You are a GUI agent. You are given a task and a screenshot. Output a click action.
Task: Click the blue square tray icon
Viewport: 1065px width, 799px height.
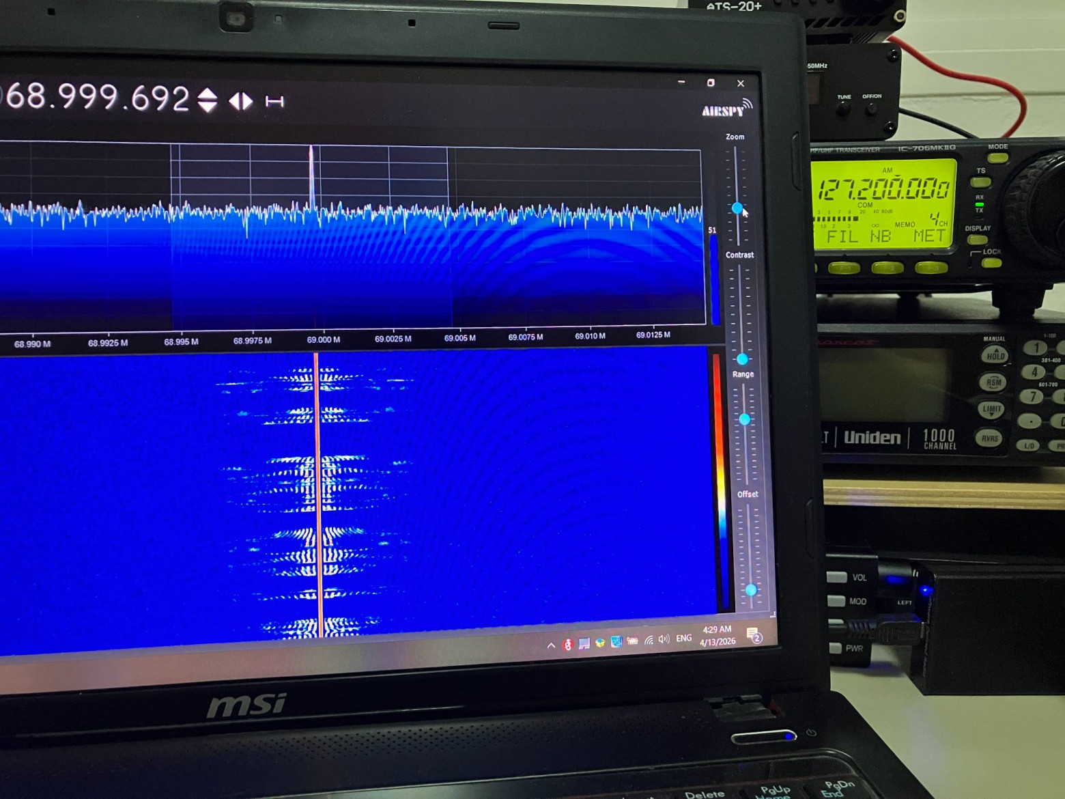[616, 641]
